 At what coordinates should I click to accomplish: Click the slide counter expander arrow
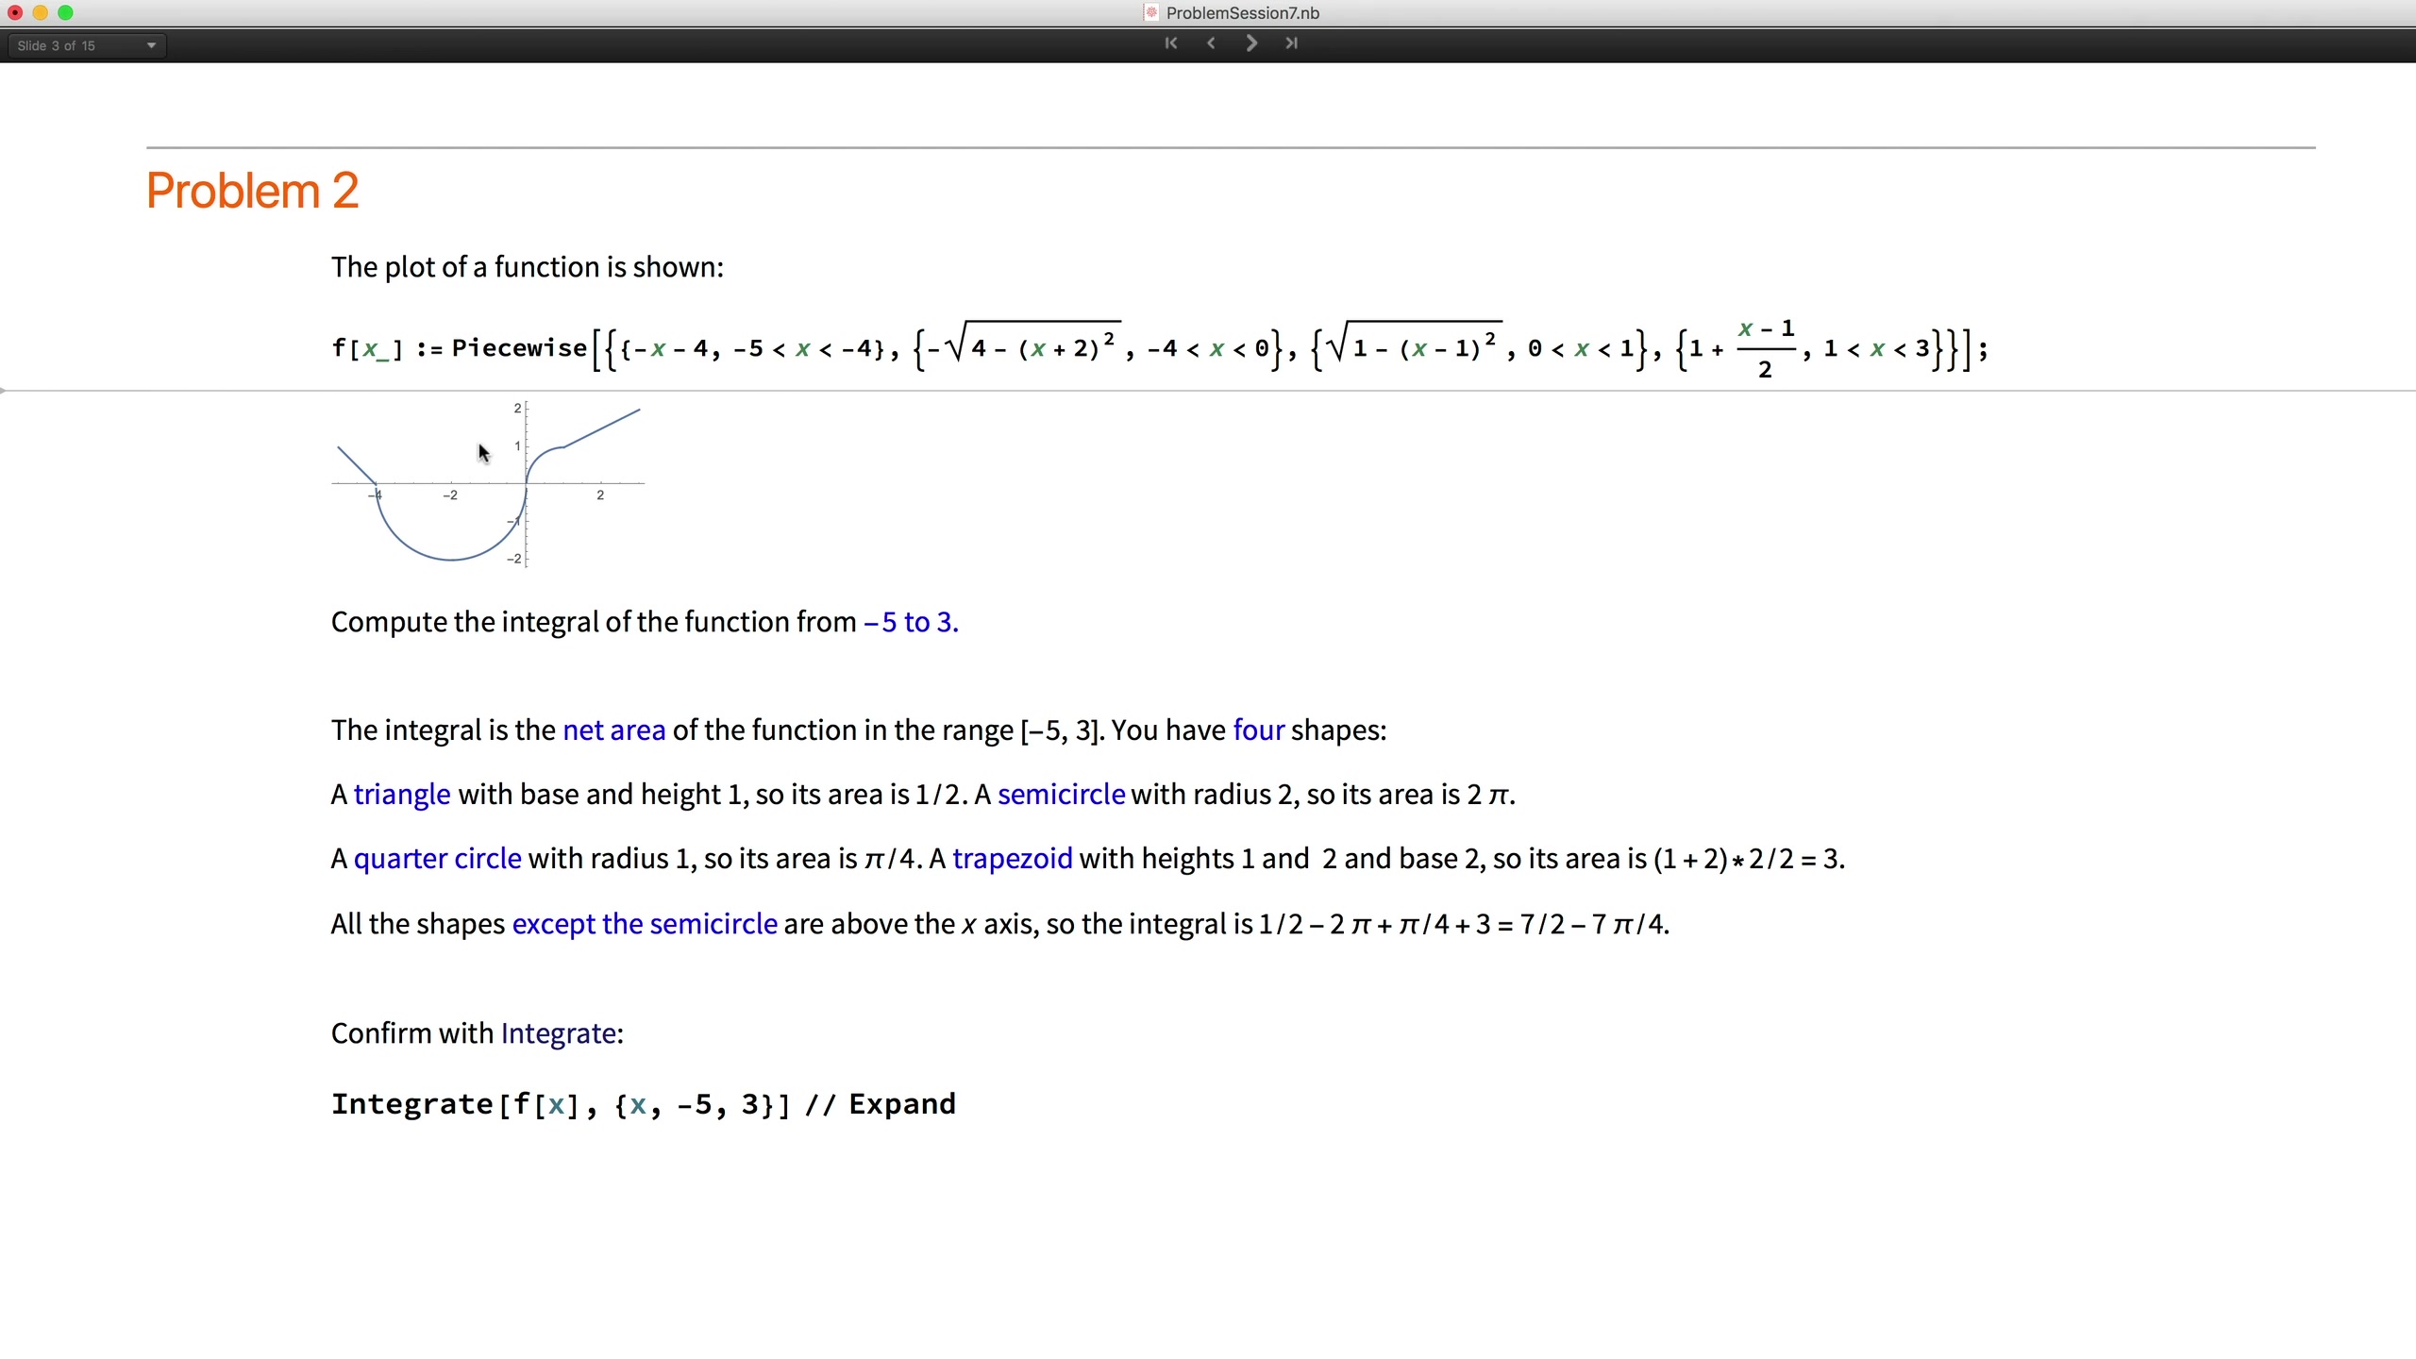[x=151, y=44]
